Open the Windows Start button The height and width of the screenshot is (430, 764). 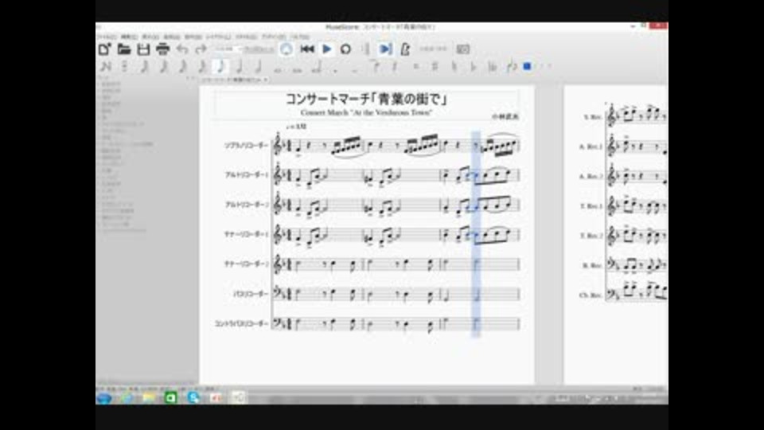[x=103, y=398]
